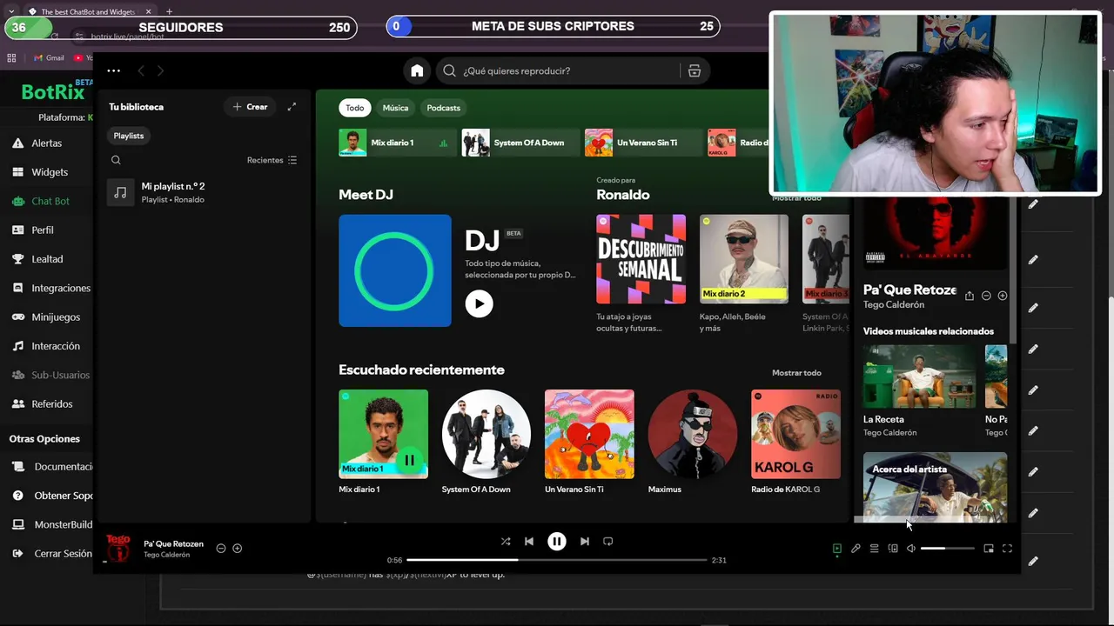The image size is (1114, 626).
Task: Open Tego Calderón under right panel title
Action: coord(894,305)
